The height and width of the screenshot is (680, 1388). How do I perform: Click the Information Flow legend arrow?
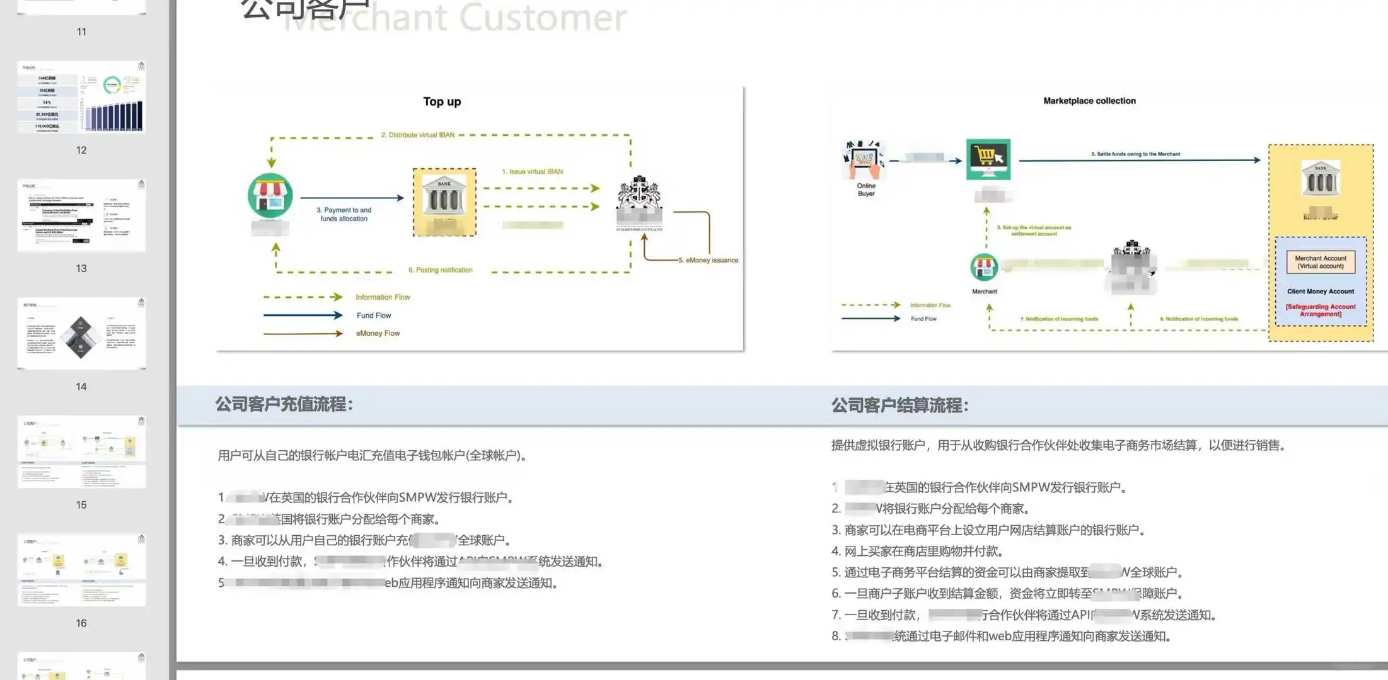click(x=303, y=297)
